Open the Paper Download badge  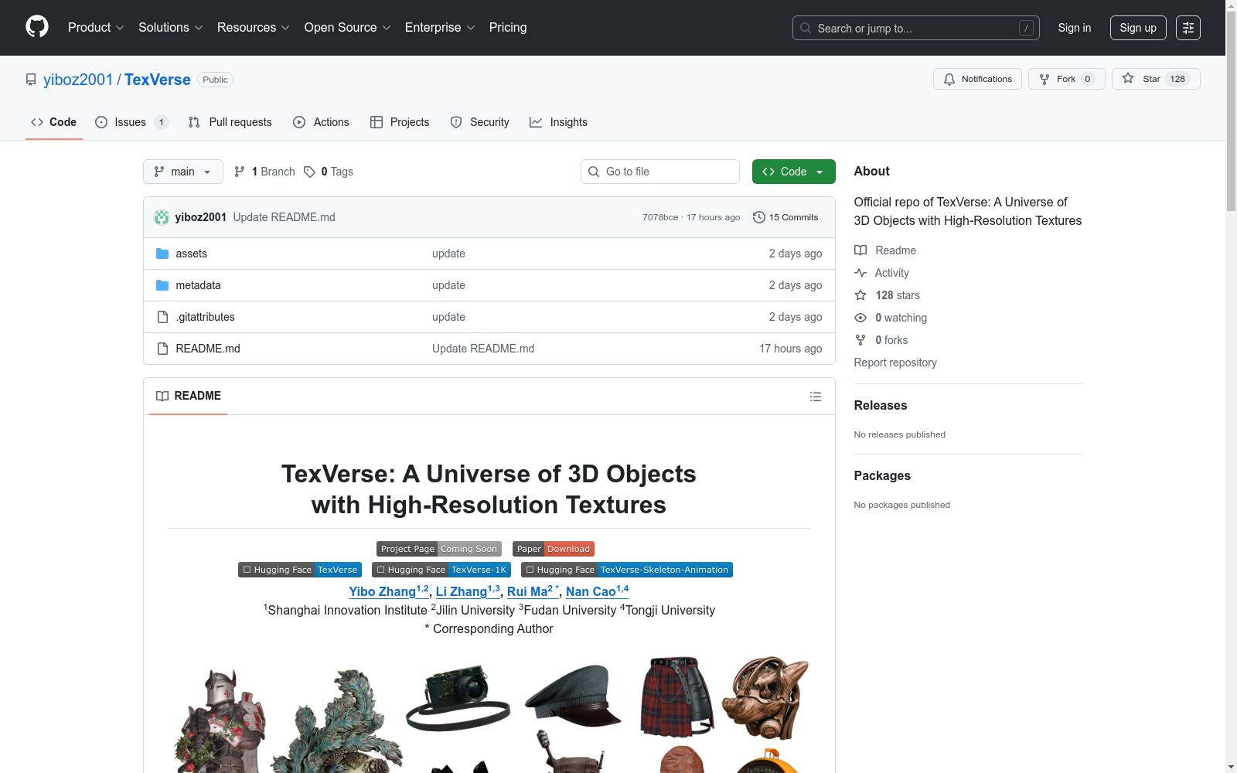point(554,549)
